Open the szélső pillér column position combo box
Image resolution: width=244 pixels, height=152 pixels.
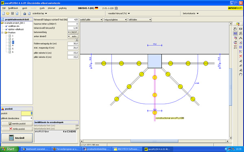(x=91, y=20)
